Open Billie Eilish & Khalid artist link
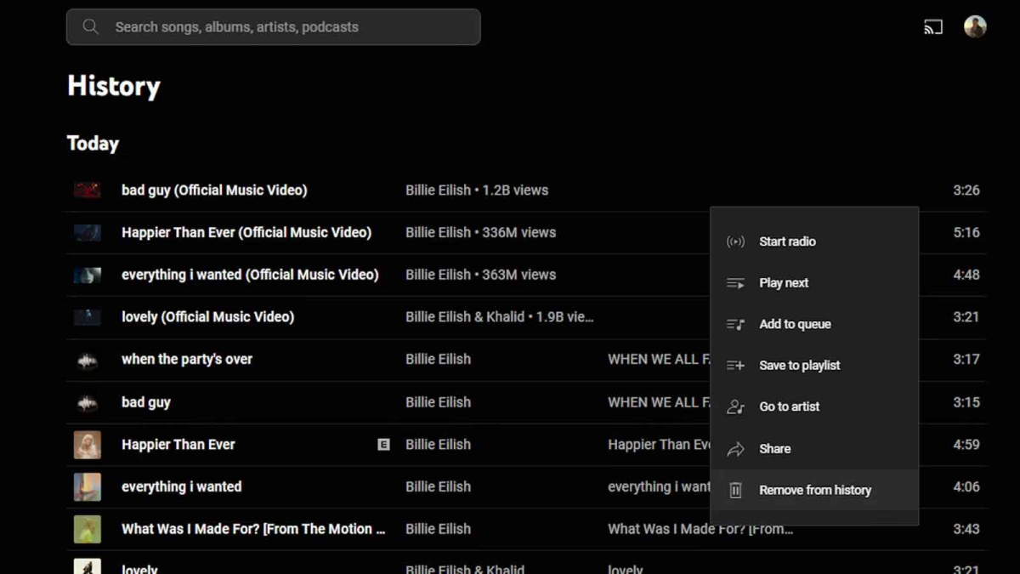This screenshot has width=1020, height=574. (x=464, y=317)
